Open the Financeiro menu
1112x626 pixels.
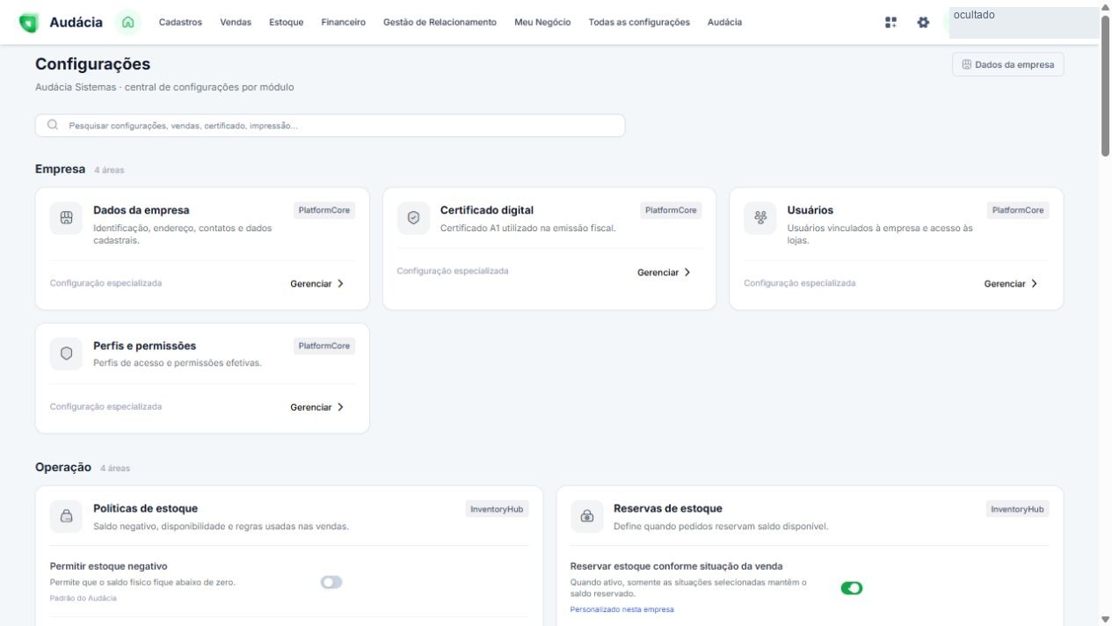click(x=344, y=22)
